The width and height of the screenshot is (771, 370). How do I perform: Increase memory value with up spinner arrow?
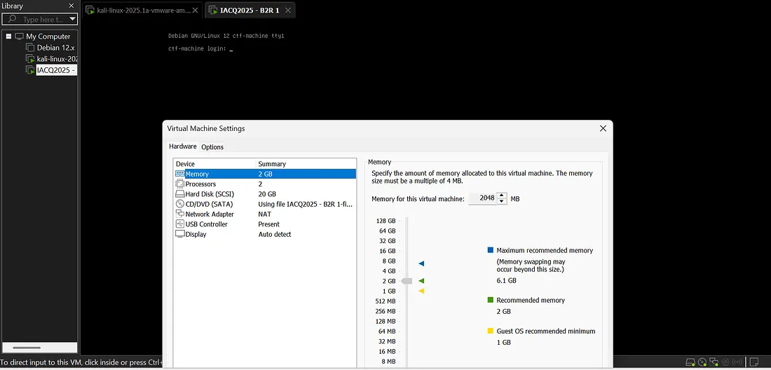(501, 196)
